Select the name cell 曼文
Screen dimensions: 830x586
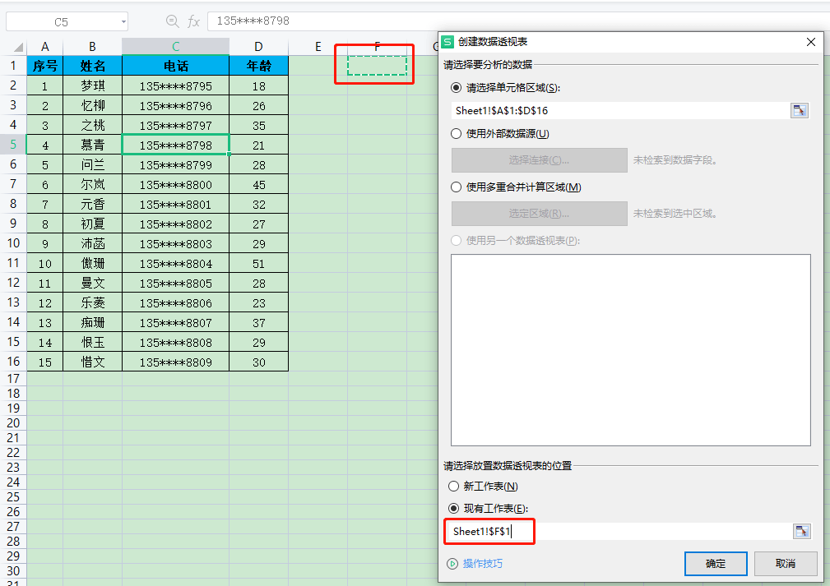tap(93, 283)
